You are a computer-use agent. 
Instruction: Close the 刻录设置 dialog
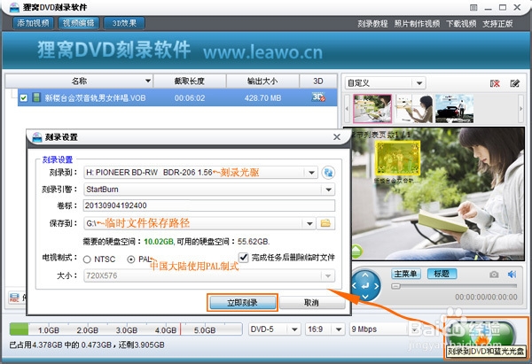click(337, 137)
